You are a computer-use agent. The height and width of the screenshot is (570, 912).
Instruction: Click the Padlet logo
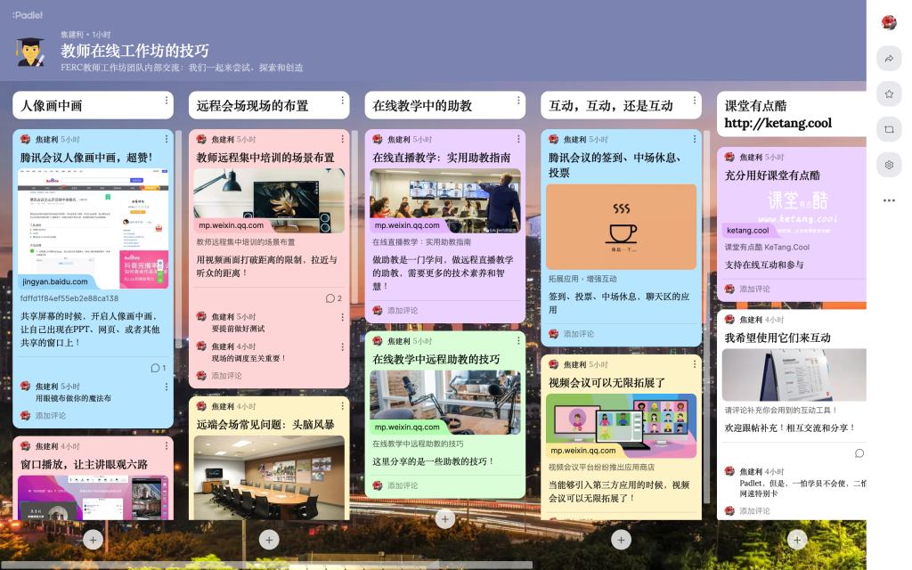[28, 15]
